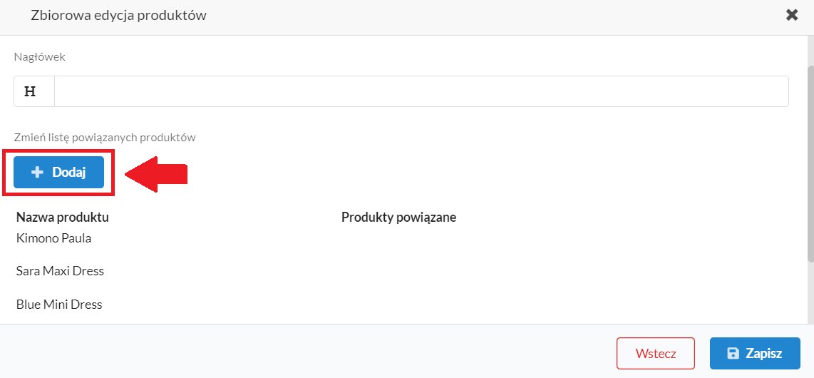Screen dimensions: 814x378
Task: Click the blue Dodaj button
Action: click(x=58, y=173)
